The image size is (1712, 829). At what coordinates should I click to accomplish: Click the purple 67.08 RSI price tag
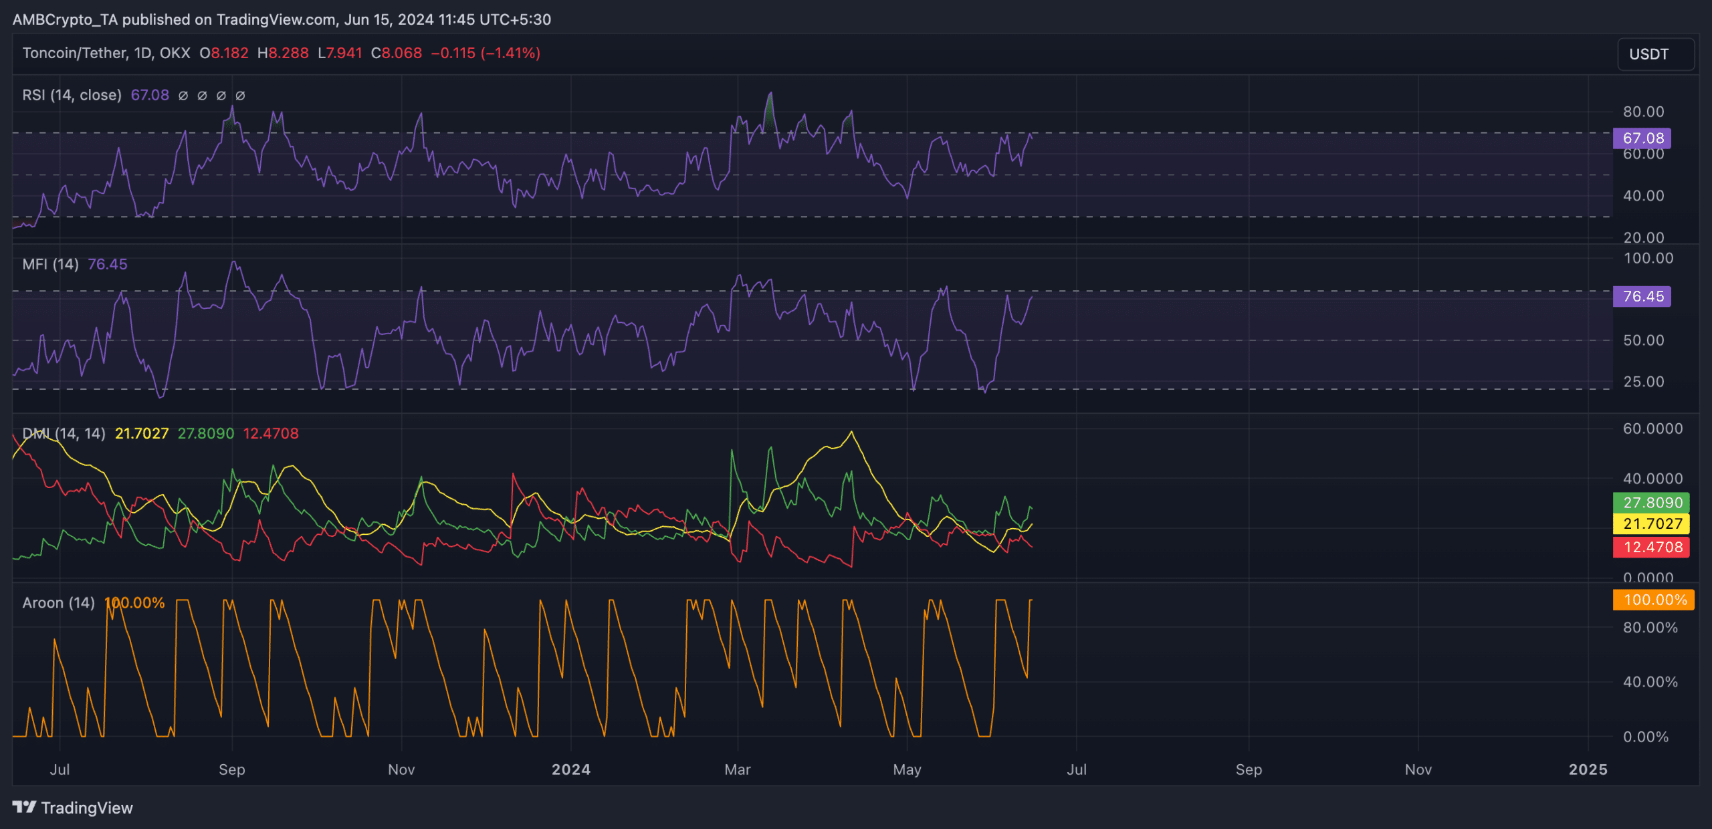(x=1642, y=138)
